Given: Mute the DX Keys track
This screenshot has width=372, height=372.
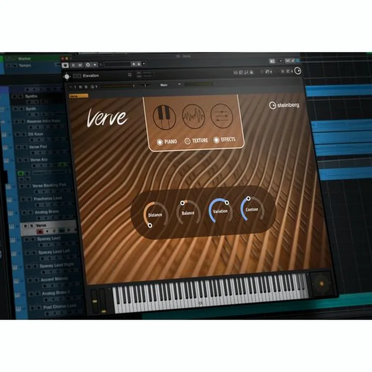Looking at the screenshot, I should point(18,134).
